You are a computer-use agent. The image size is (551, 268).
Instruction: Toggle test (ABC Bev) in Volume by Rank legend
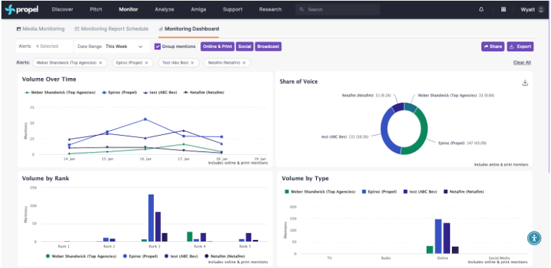[x=181, y=256]
